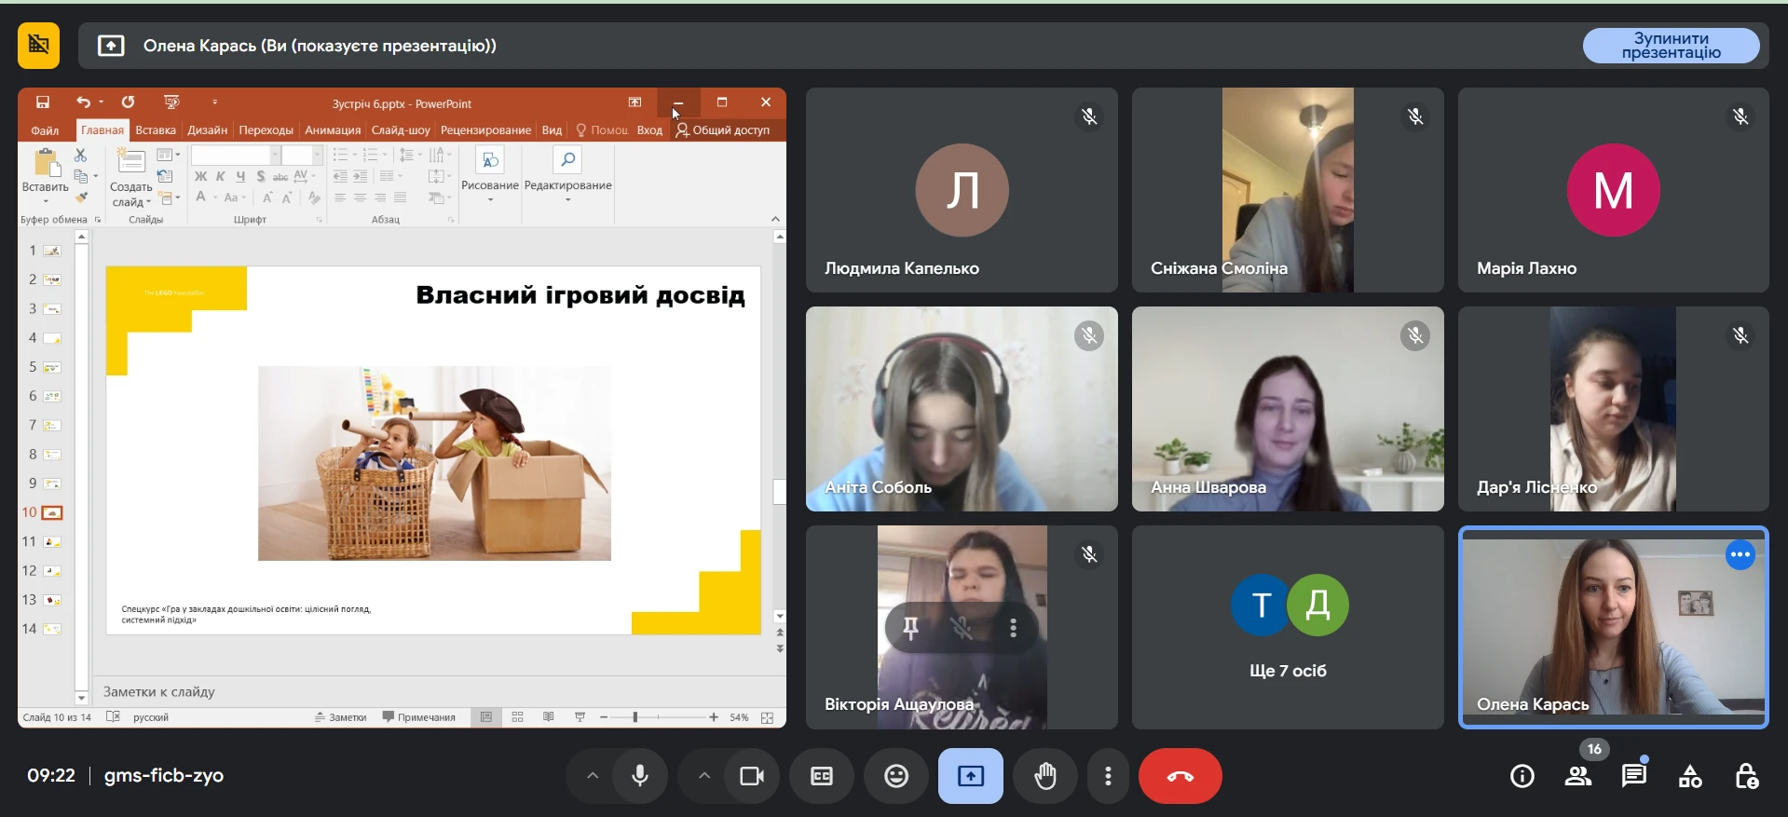1788x817 pixels.
Task: Open the activities icon
Action: pyautogui.click(x=1689, y=776)
